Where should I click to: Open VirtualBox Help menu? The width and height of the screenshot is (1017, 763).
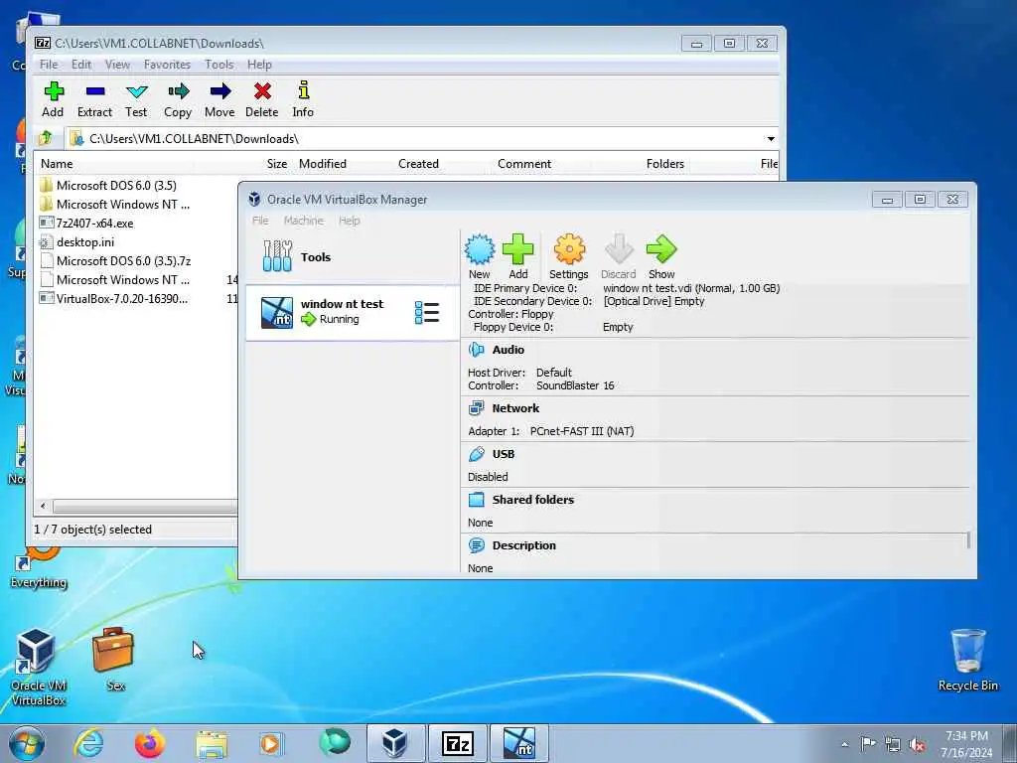coord(349,221)
